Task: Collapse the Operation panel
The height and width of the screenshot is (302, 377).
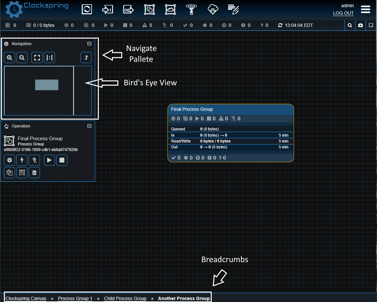Action: [89, 126]
